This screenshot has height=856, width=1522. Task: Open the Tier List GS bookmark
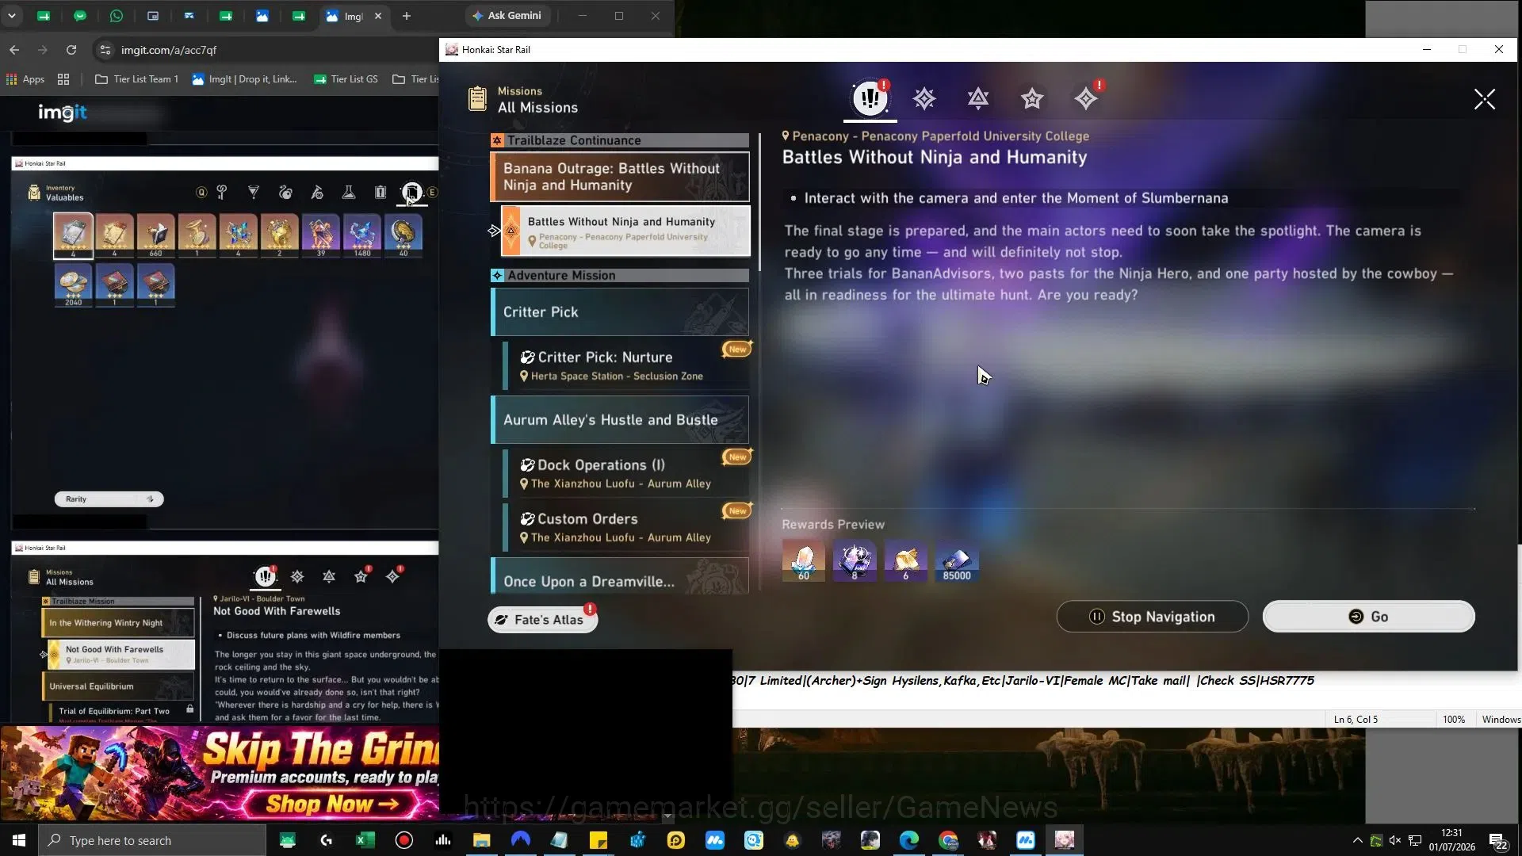[346, 79]
